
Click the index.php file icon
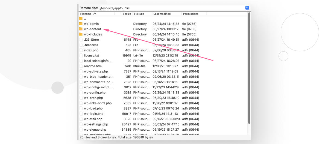click(81, 50)
